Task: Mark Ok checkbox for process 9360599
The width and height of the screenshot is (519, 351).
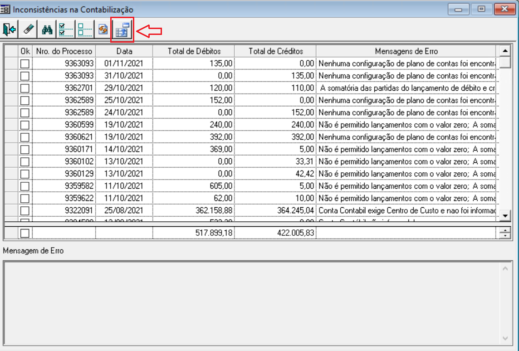Action: pyautogui.click(x=25, y=125)
